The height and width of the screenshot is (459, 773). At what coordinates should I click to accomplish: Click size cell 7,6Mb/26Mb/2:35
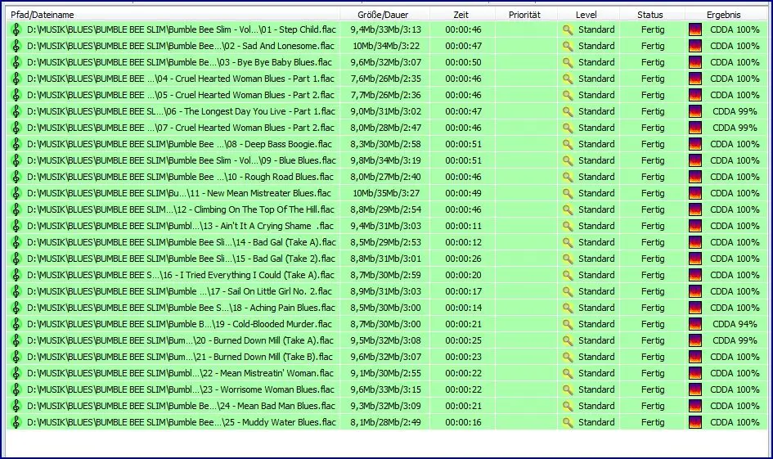[386, 79]
